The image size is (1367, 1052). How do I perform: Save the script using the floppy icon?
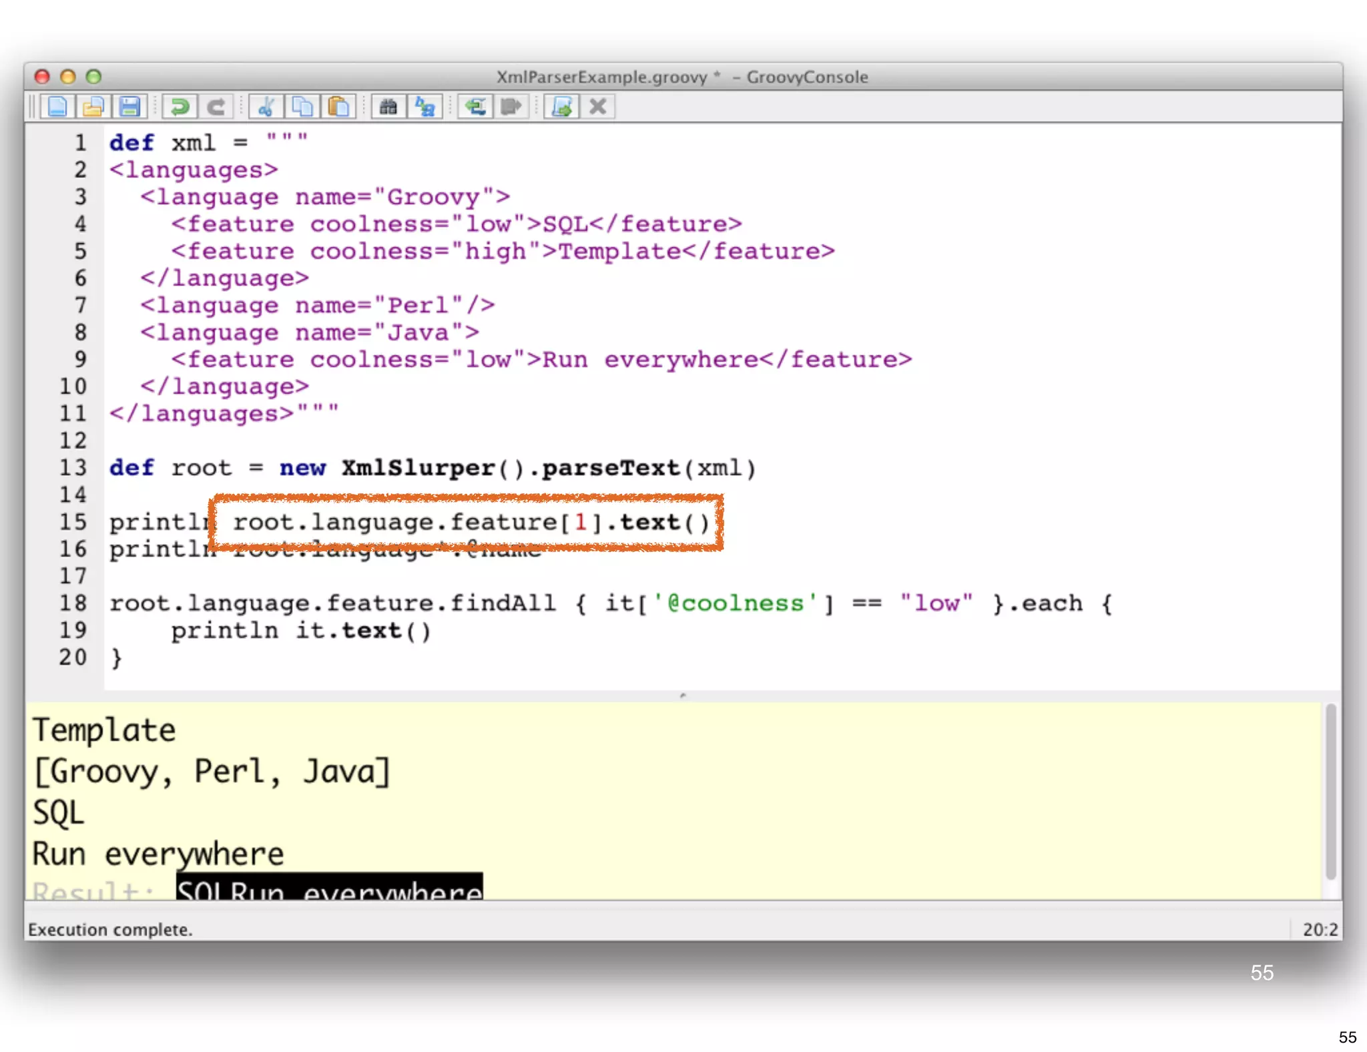[x=129, y=107]
